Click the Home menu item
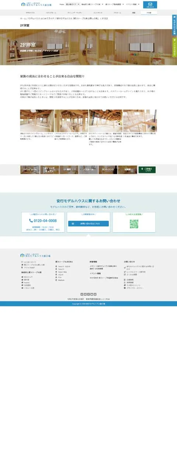This screenshot has width=177, height=472. [x=62, y=4]
